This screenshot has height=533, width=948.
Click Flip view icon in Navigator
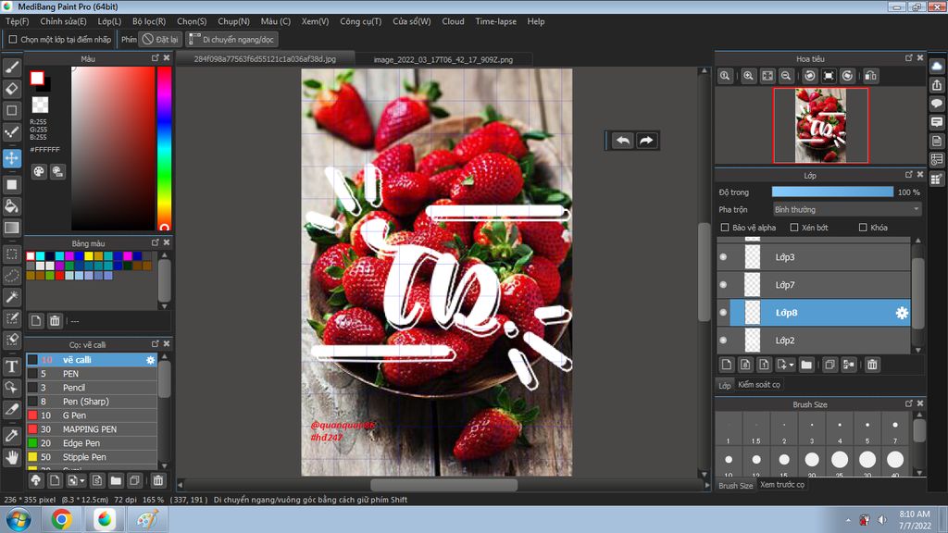point(870,76)
